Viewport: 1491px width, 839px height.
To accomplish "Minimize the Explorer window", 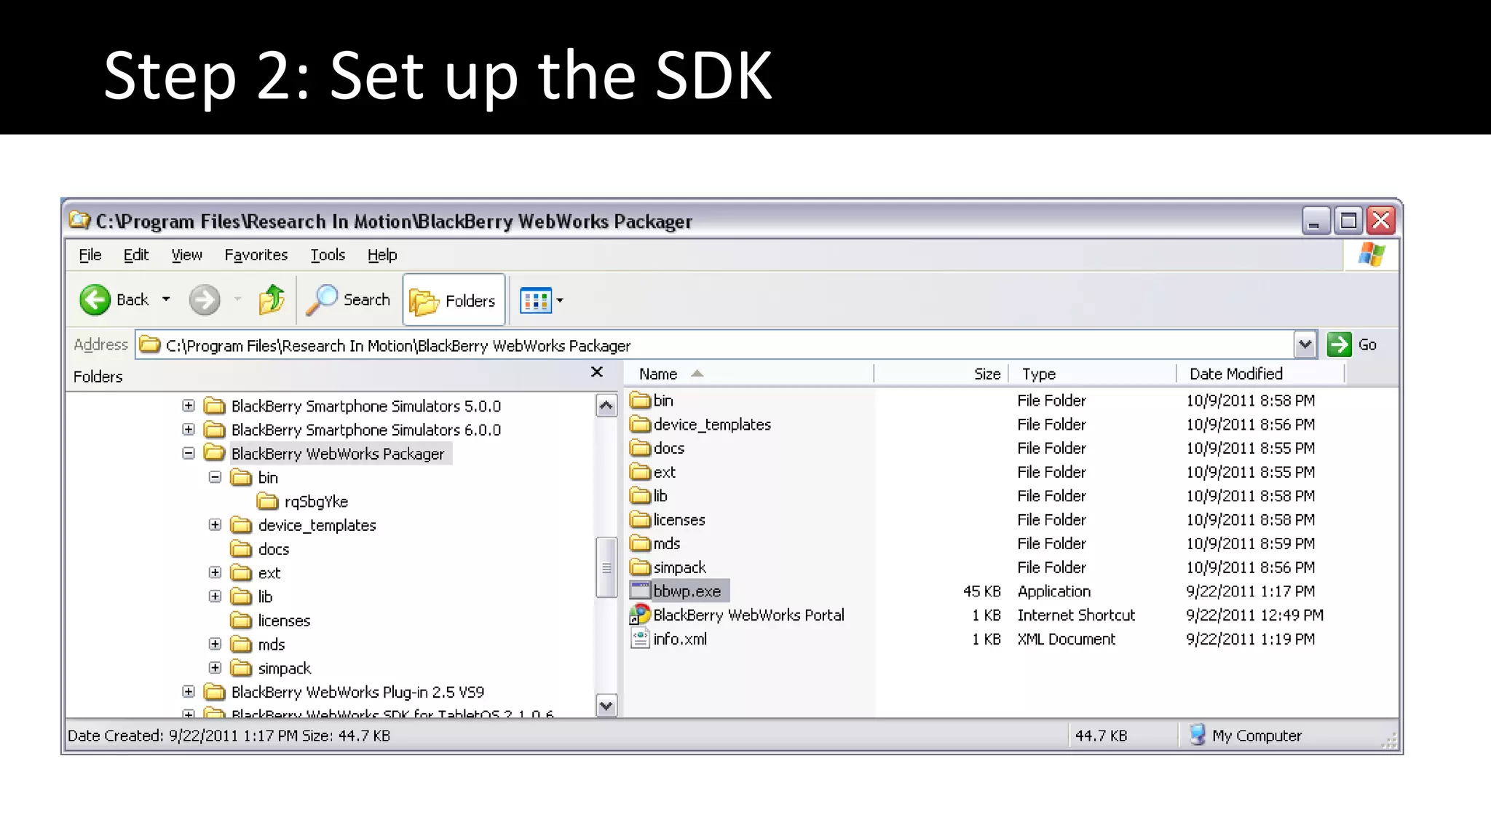I will [1316, 220].
